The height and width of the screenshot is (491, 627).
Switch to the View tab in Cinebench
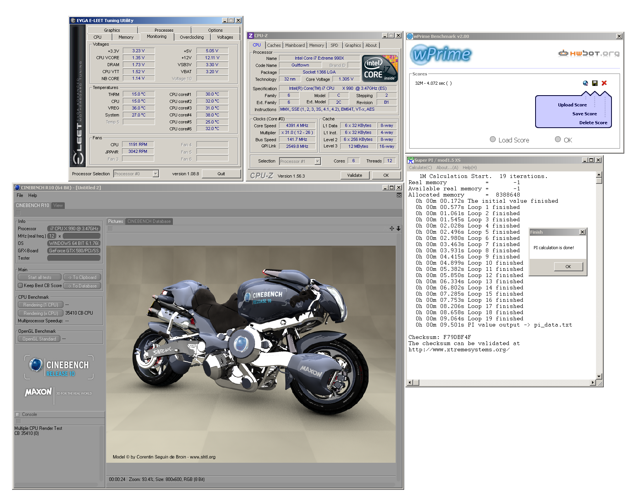click(58, 205)
